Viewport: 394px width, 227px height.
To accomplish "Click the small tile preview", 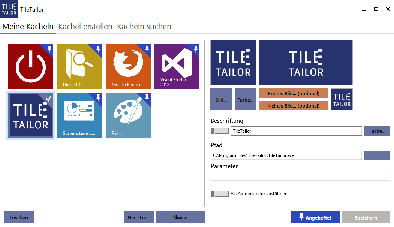I will point(342,99).
